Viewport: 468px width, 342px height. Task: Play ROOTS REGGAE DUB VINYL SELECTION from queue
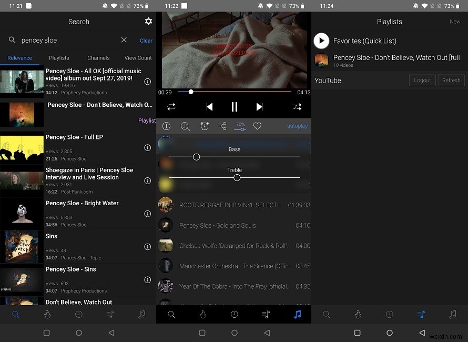coord(233,205)
